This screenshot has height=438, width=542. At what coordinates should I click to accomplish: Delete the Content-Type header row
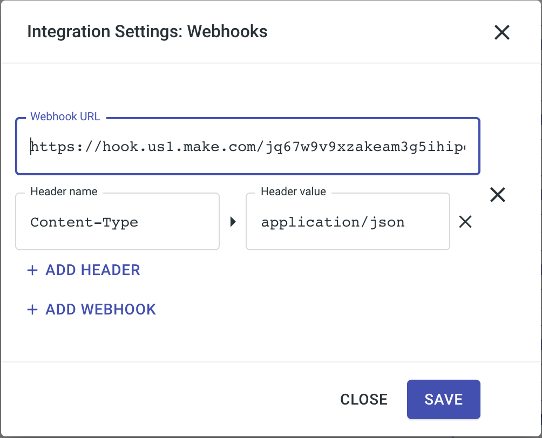[465, 222]
